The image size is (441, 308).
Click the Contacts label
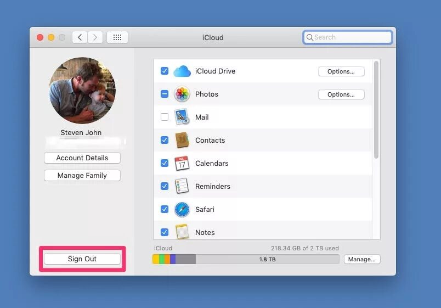(x=210, y=140)
